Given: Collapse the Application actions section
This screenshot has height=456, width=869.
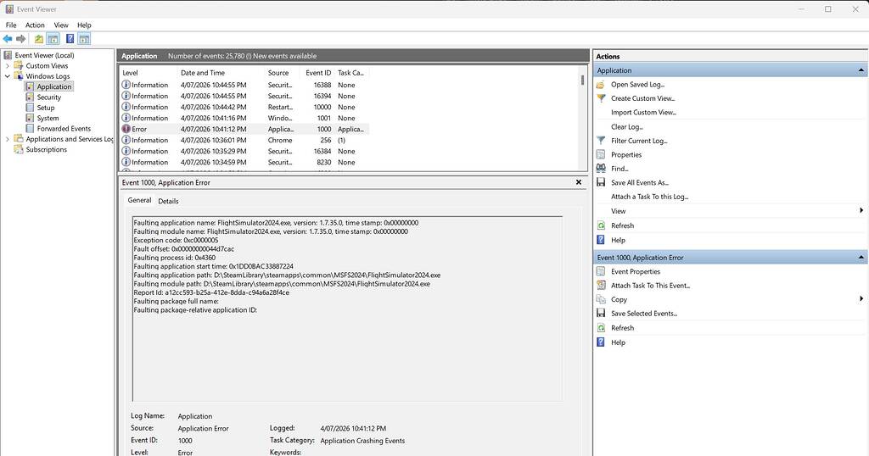Looking at the screenshot, I should [x=861, y=70].
